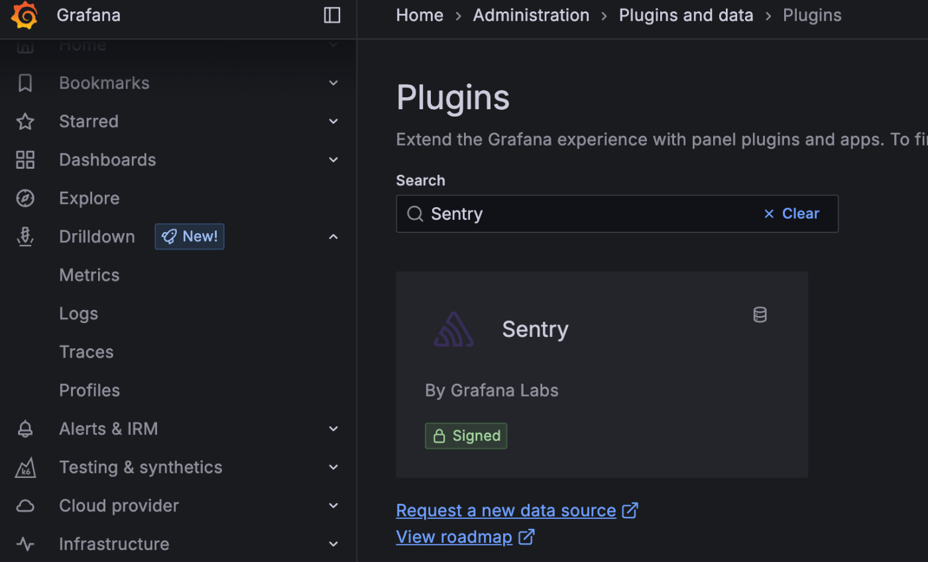
Task: Open Alerts & IRM in the sidebar
Action: 109,429
